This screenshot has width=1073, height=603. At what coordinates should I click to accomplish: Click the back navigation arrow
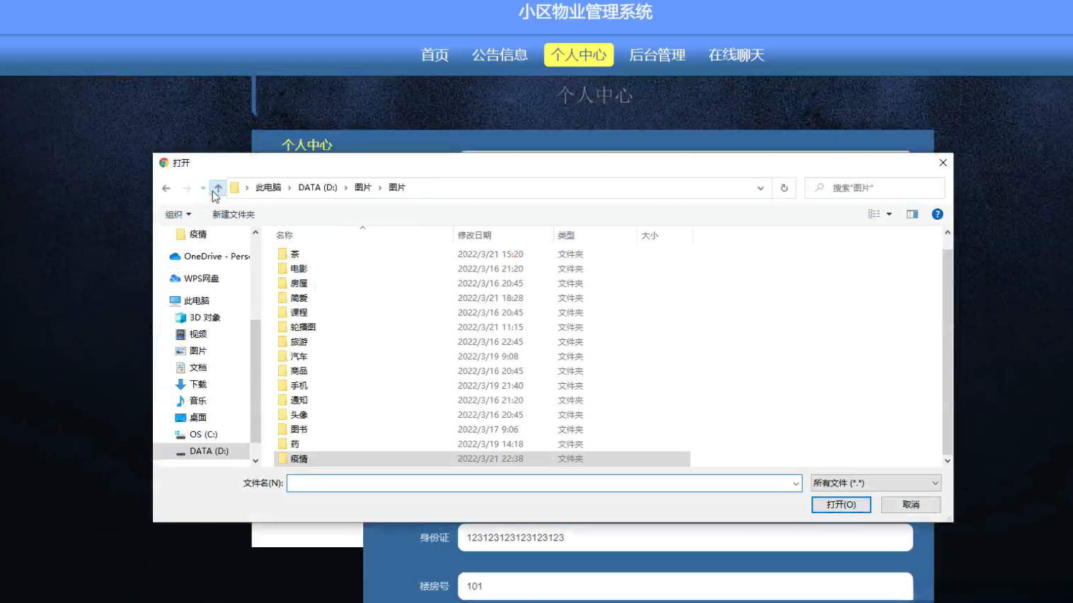click(x=166, y=187)
